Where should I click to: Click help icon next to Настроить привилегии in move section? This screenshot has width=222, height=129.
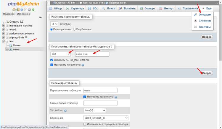[83, 65]
